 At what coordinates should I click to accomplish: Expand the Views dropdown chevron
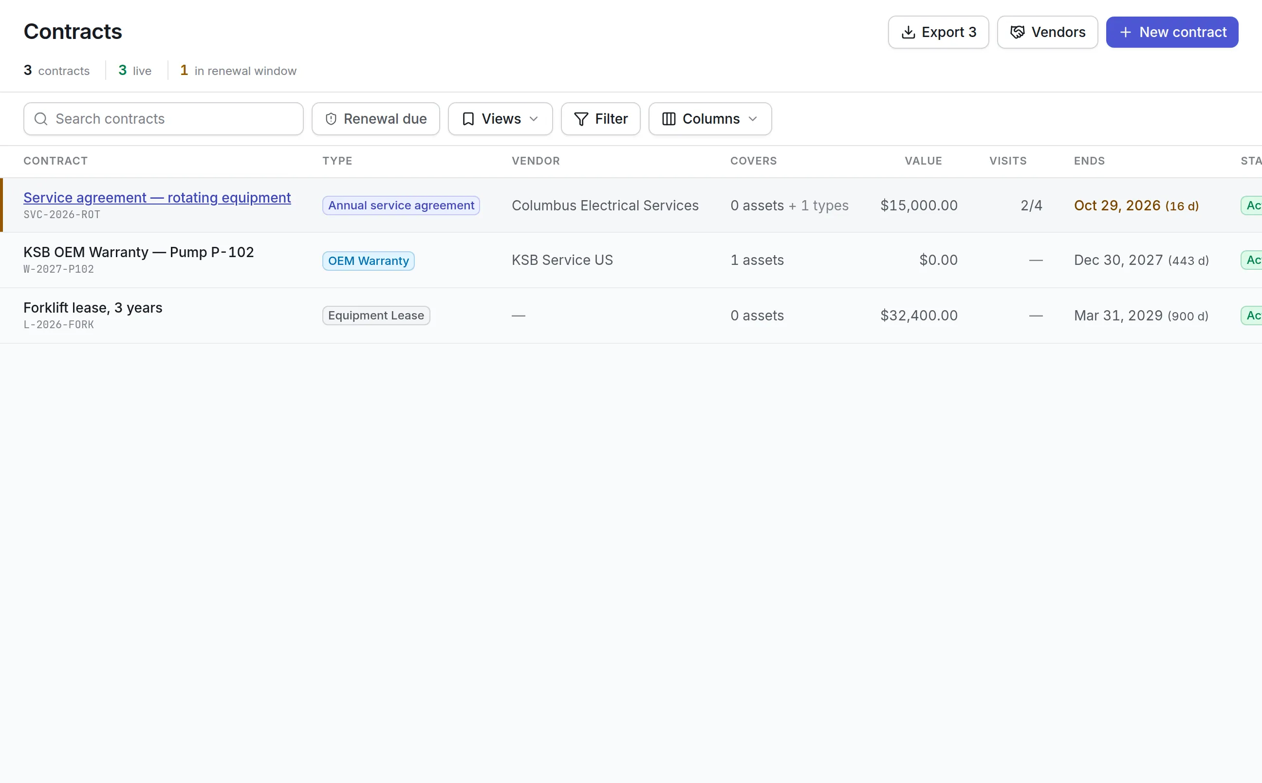point(534,119)
